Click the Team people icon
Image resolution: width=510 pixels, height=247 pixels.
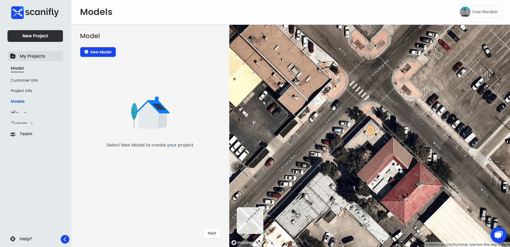[13, 134]
